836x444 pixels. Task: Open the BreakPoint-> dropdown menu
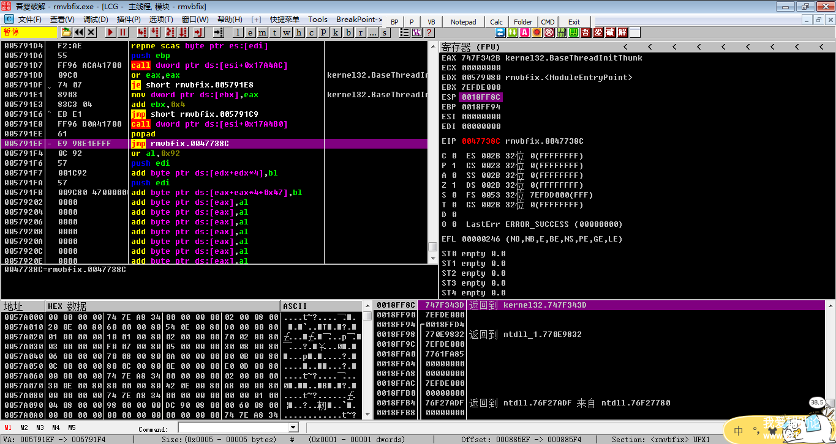[359, 20]
